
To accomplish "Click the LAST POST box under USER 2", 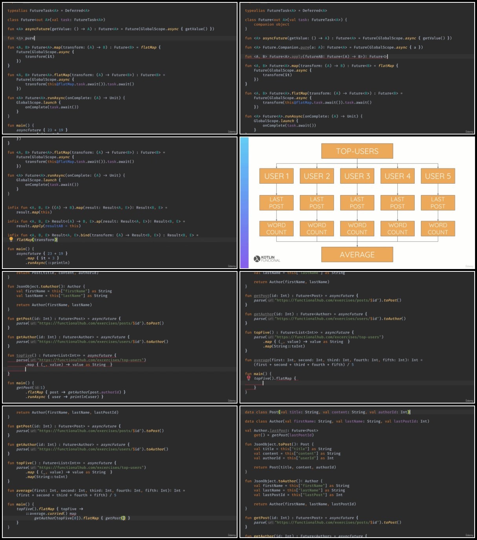I will tap(317, 203).
